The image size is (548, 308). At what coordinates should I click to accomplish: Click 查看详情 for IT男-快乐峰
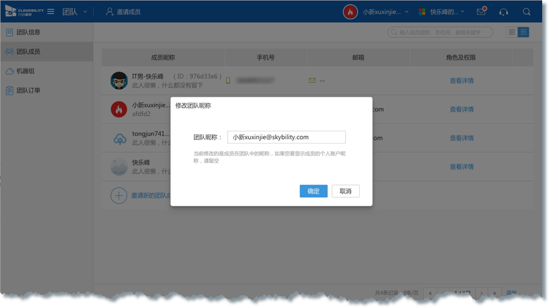pos(462,81)
